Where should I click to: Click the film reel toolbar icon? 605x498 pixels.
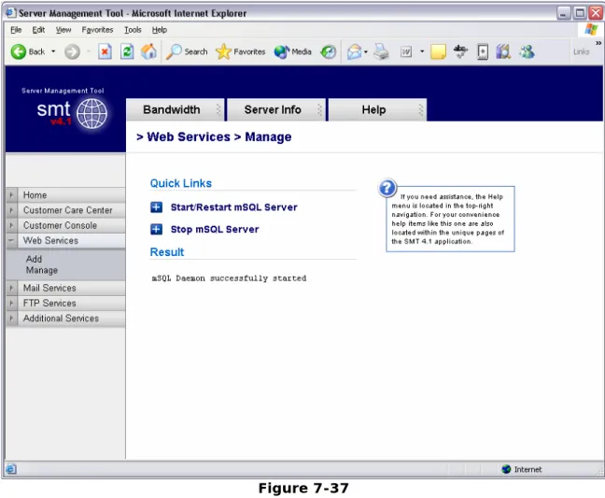pyautogui.click(x=503, y=51)
